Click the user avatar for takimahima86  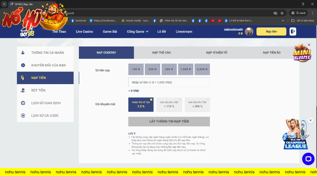click(249, 32)
